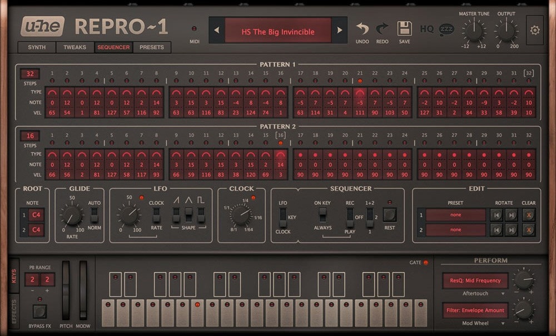Image resolution: width=556 pixels, height=336 pixels.
Task: Change the step 32 rest icon in Pattern 2
Action: (529, 155)
